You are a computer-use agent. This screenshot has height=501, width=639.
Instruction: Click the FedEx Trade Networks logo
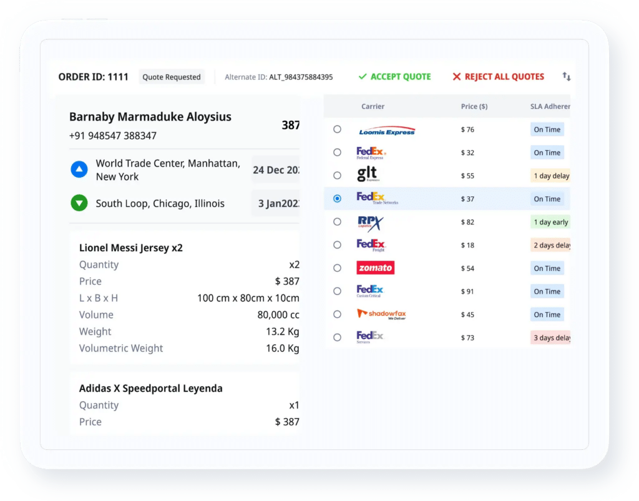coord(377,198)
